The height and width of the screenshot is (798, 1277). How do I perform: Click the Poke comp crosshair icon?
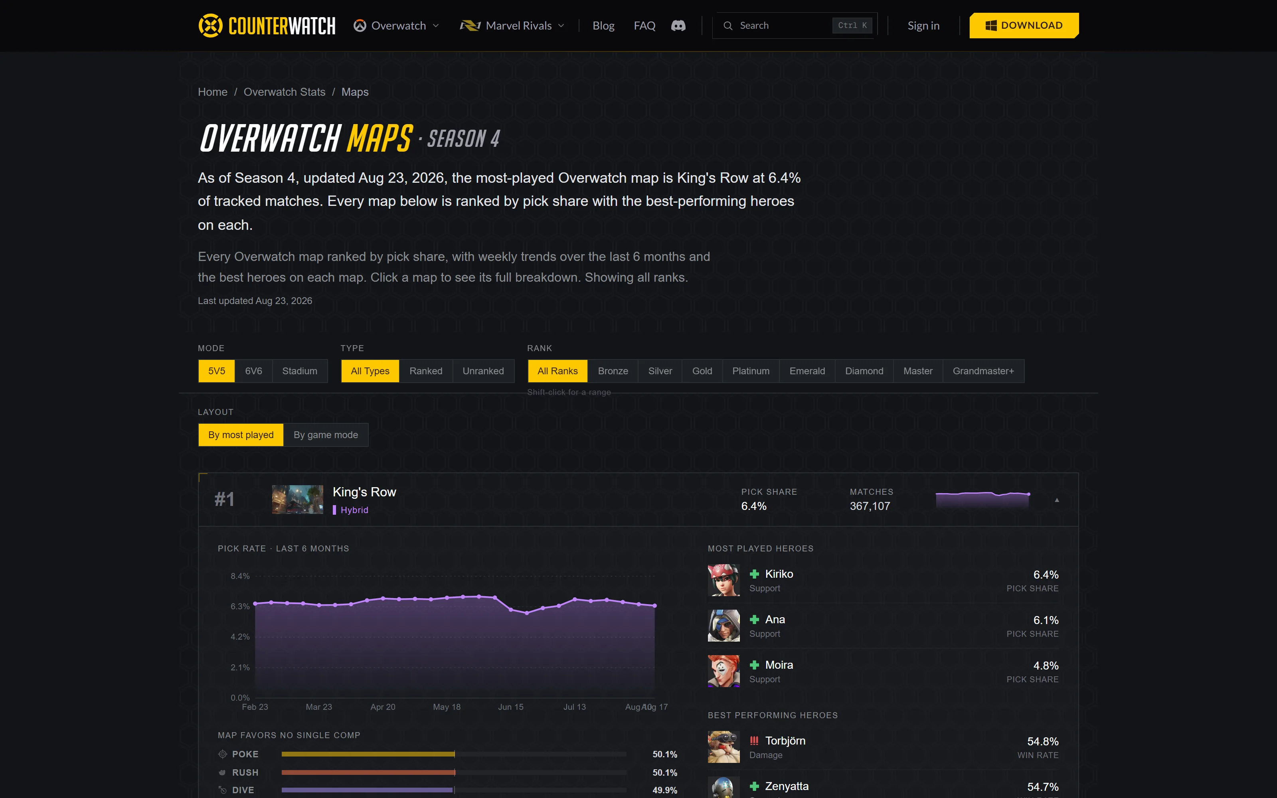point(223,754)
